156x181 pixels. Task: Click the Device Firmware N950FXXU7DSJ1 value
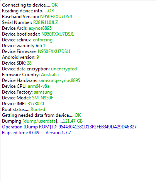point(54,51)
